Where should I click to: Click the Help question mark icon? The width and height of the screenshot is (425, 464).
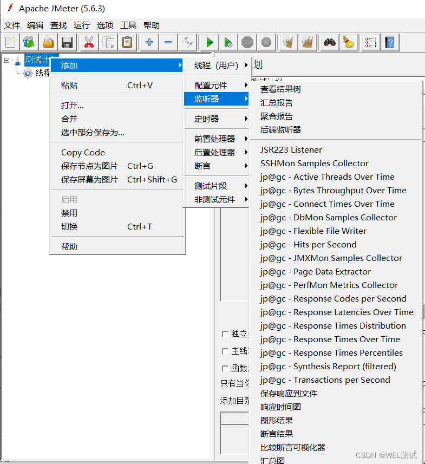point(390,42)
